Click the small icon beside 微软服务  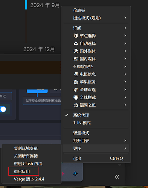75,67
